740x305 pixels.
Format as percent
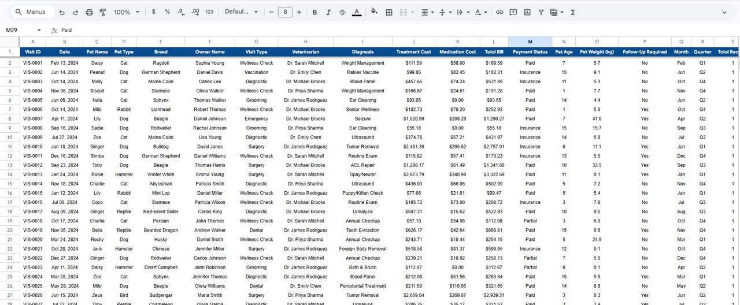[167, 12]
